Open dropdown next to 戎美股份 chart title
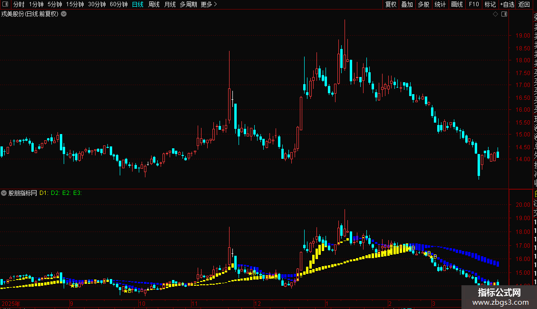Screen dimensions: 537x309 64,14
